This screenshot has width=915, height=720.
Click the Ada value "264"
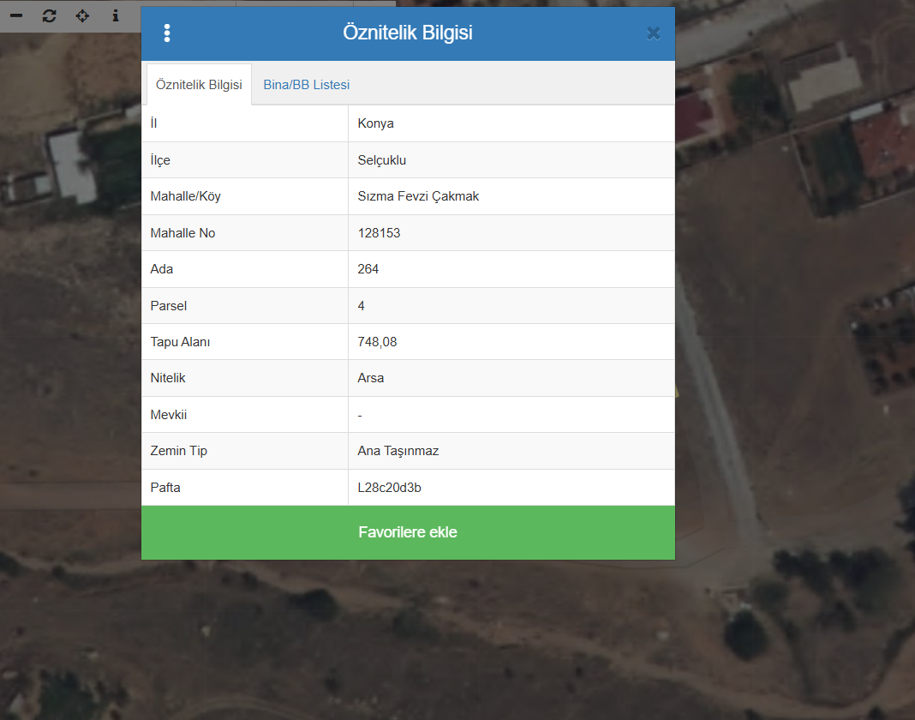pos(368,269)
